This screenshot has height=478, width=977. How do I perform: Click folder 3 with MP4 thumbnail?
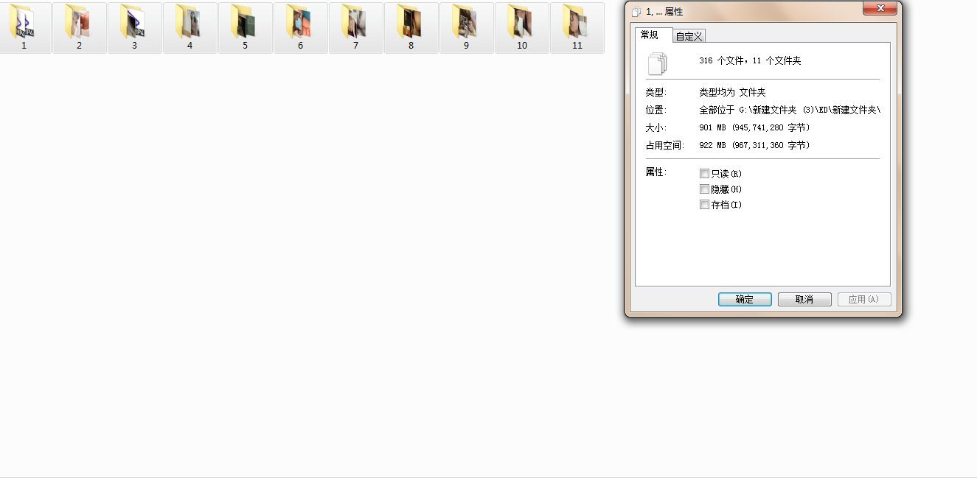[134, 24]
